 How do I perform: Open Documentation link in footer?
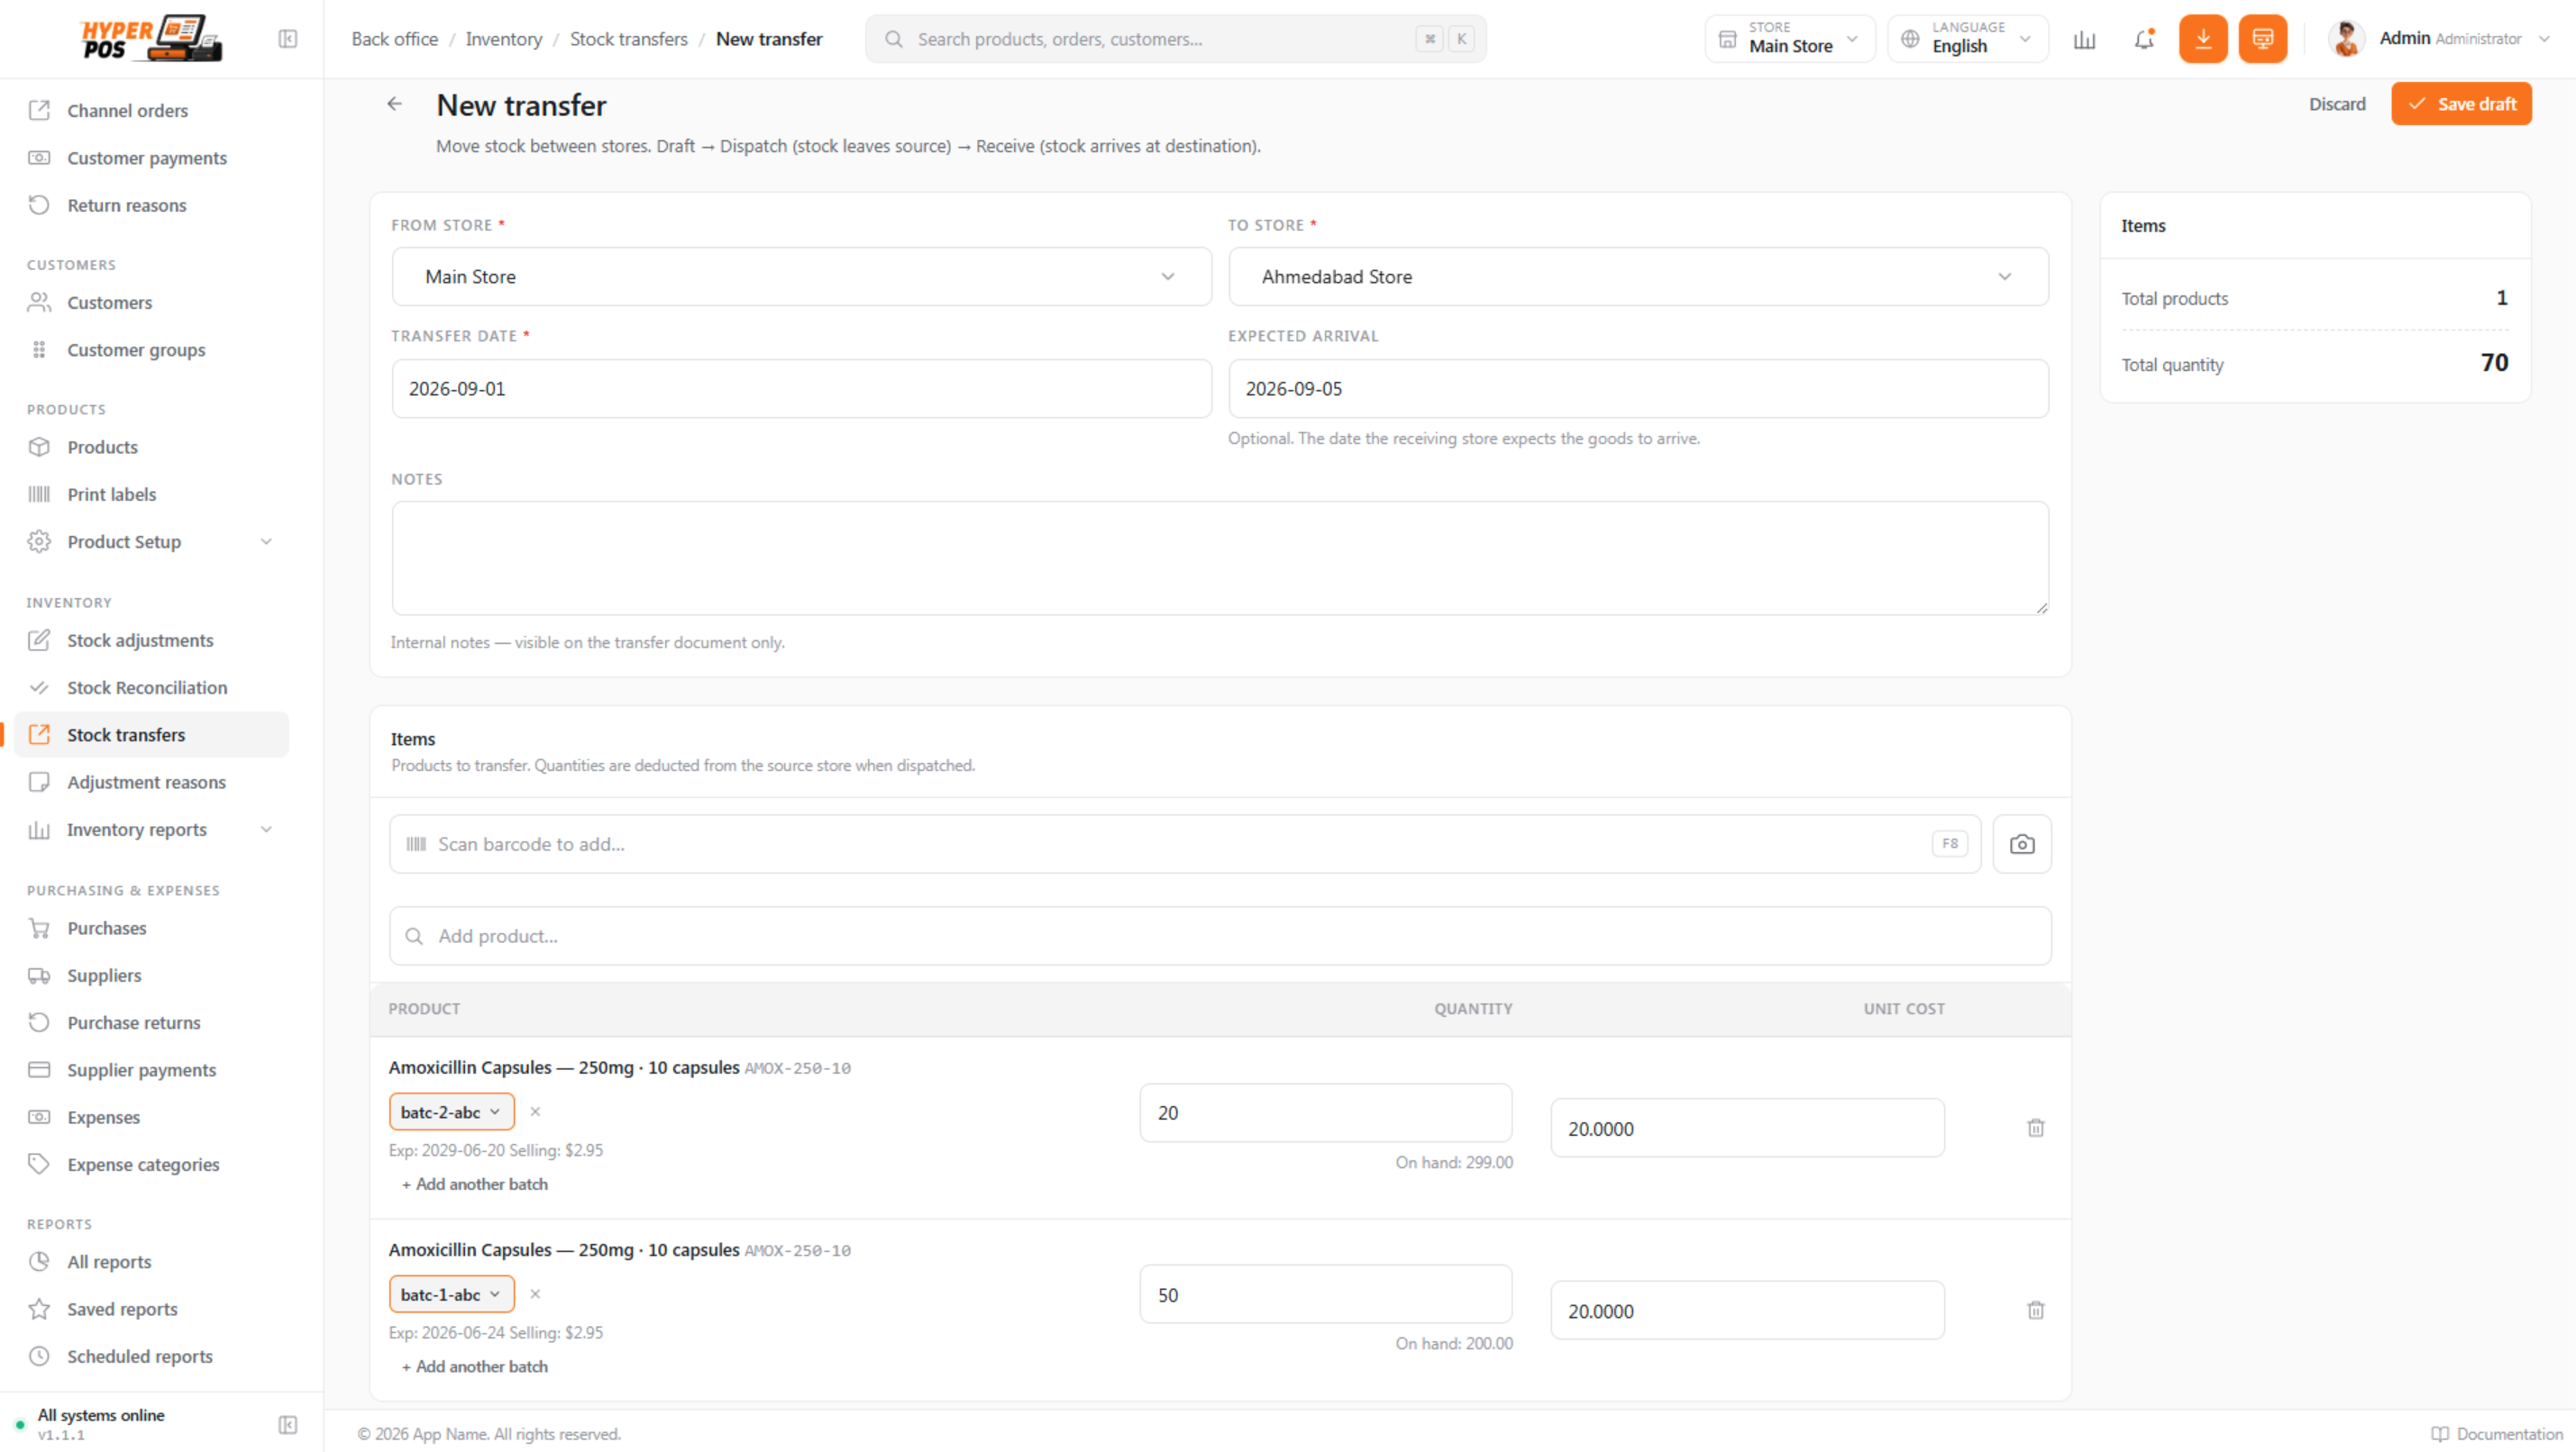[2496, 1434]
